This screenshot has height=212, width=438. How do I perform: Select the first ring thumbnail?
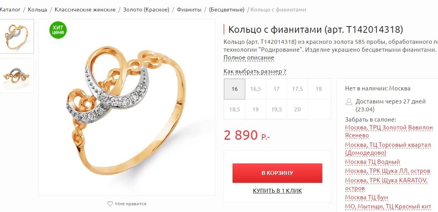point(17,36)
